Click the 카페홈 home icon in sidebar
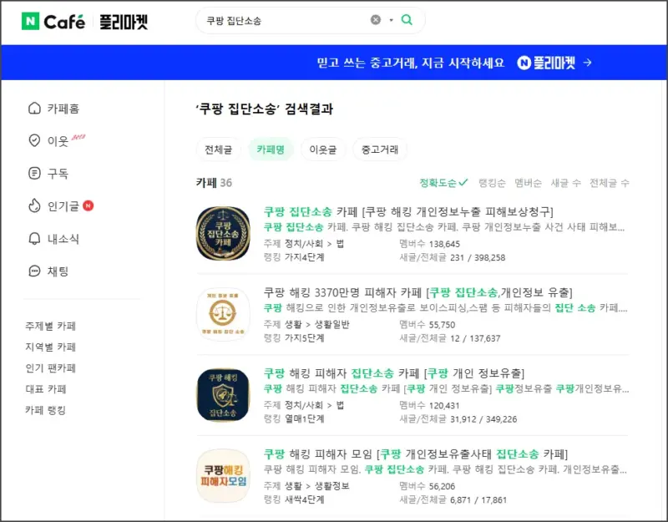 [33, 108]
